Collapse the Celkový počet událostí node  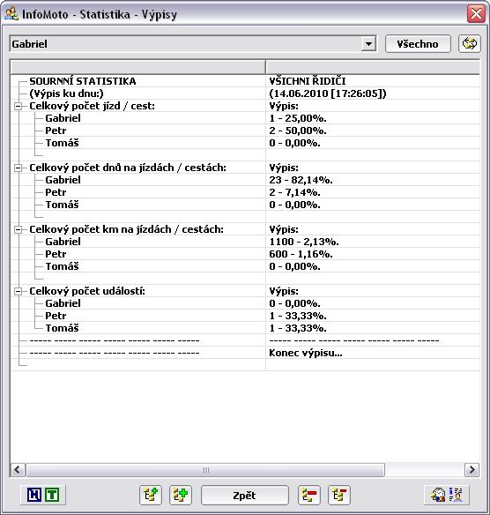click(x=19, y=291)
